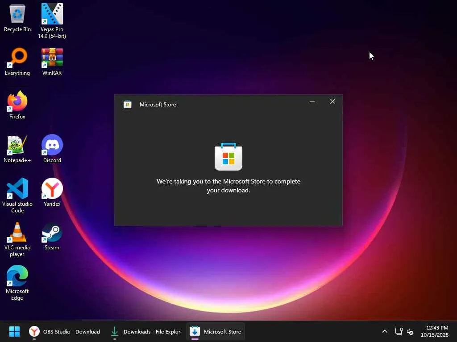Open the clock and date panel
This screenshot has height=342, width=457.
(x=435, y=331)
